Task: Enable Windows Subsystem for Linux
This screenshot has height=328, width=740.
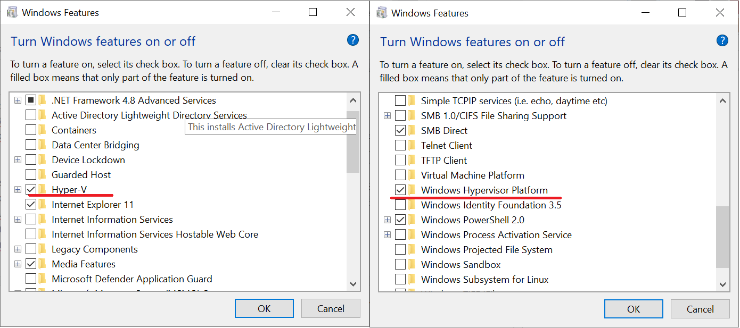Action: point(401,279)
